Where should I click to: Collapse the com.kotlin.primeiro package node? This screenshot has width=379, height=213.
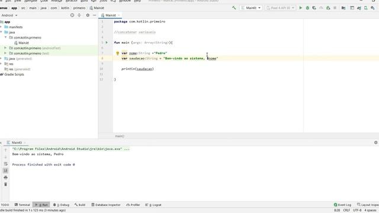5,37
